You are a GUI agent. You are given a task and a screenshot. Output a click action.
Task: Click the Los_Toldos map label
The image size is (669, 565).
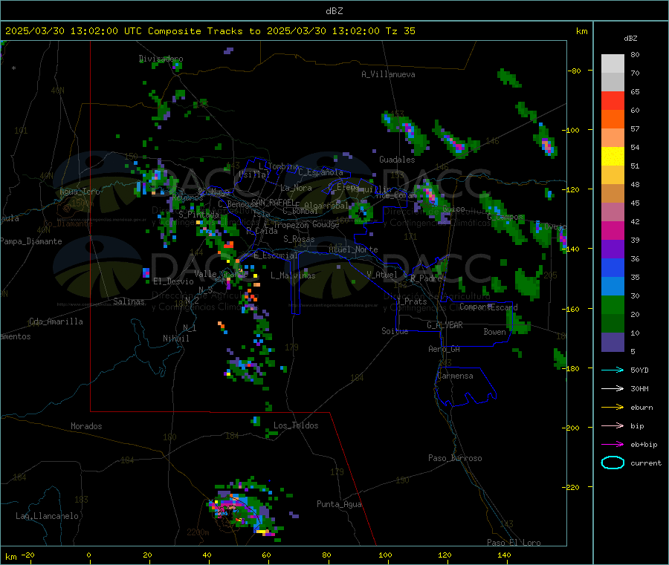pos(296,425)
